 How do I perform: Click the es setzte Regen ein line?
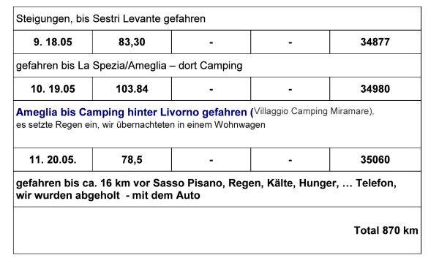(x=140, y=124)
